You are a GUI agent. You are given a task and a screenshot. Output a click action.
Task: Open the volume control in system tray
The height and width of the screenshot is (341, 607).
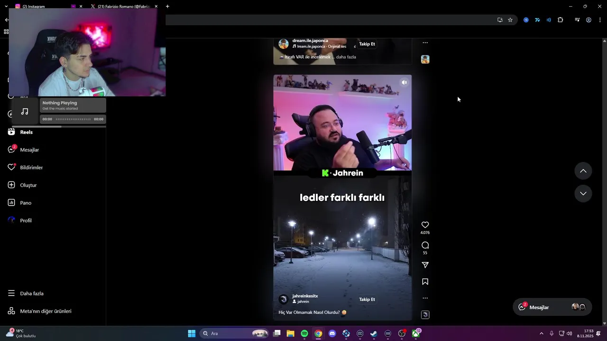coord(569,333)
